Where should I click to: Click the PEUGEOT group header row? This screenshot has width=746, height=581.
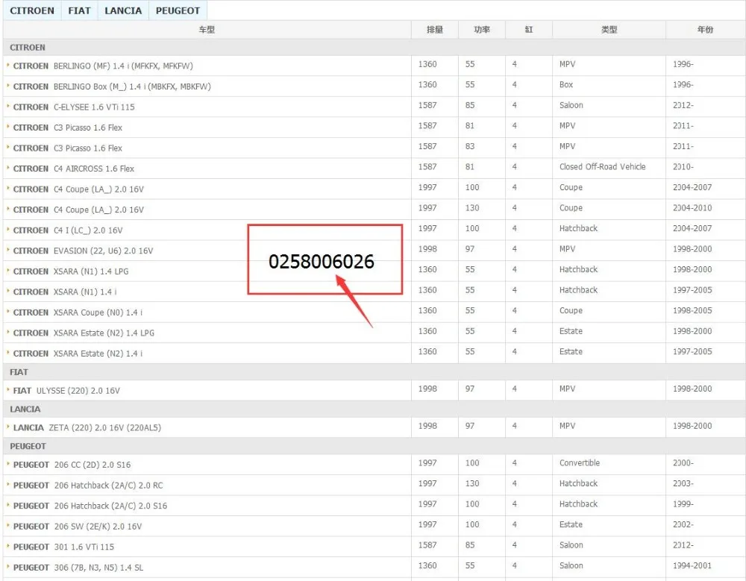374,446
